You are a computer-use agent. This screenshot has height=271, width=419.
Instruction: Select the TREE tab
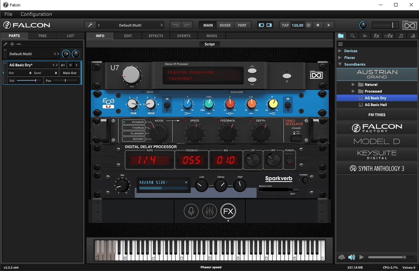42,36
